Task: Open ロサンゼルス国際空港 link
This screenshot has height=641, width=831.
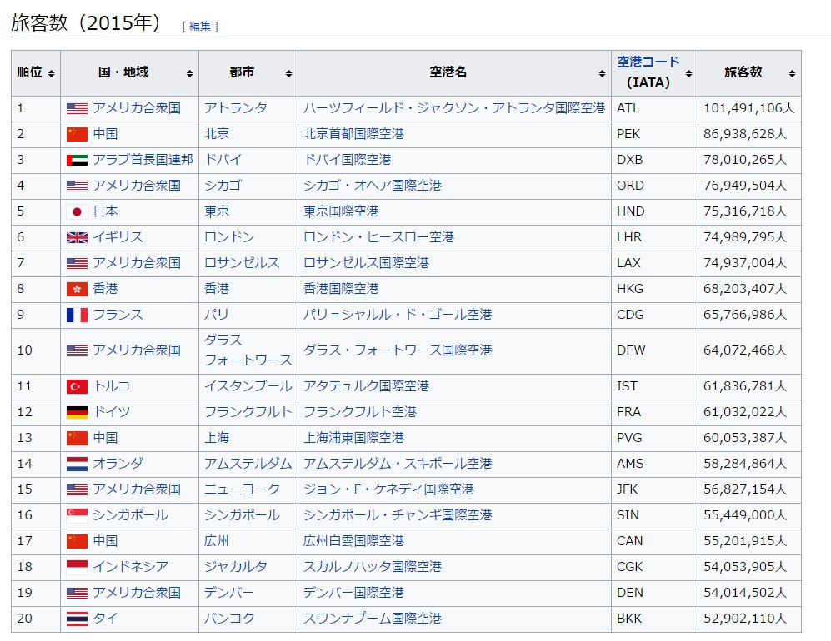Action: [366, 262]
